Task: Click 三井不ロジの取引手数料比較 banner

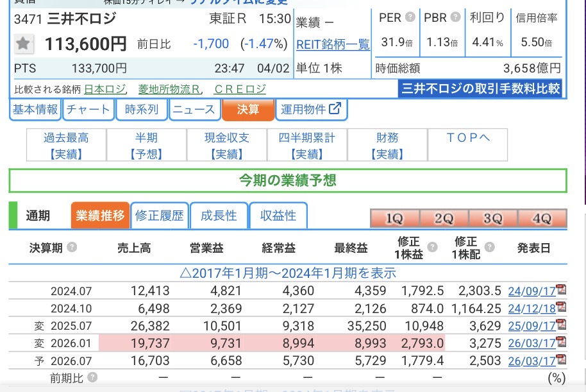Action: 481,89
